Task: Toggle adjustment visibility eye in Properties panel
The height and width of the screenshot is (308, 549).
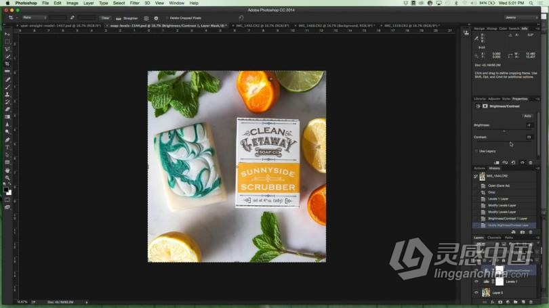Action: tap(523, 162)
